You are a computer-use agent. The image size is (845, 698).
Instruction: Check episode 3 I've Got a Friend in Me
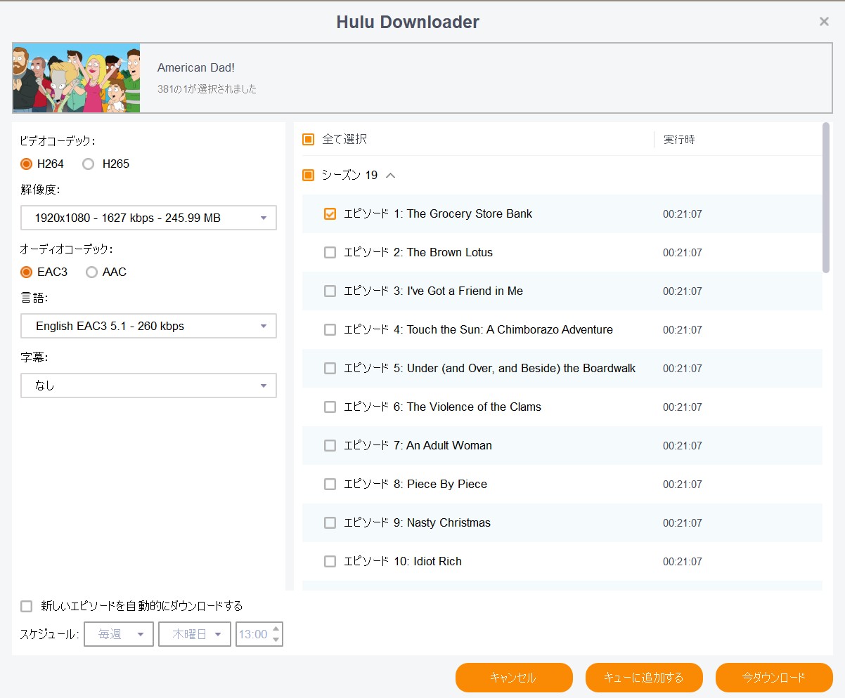pyautogui.click(x=330, y=291)
